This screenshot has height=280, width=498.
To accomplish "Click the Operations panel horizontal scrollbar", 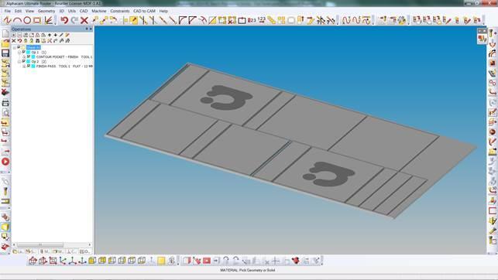I will 52,244.
